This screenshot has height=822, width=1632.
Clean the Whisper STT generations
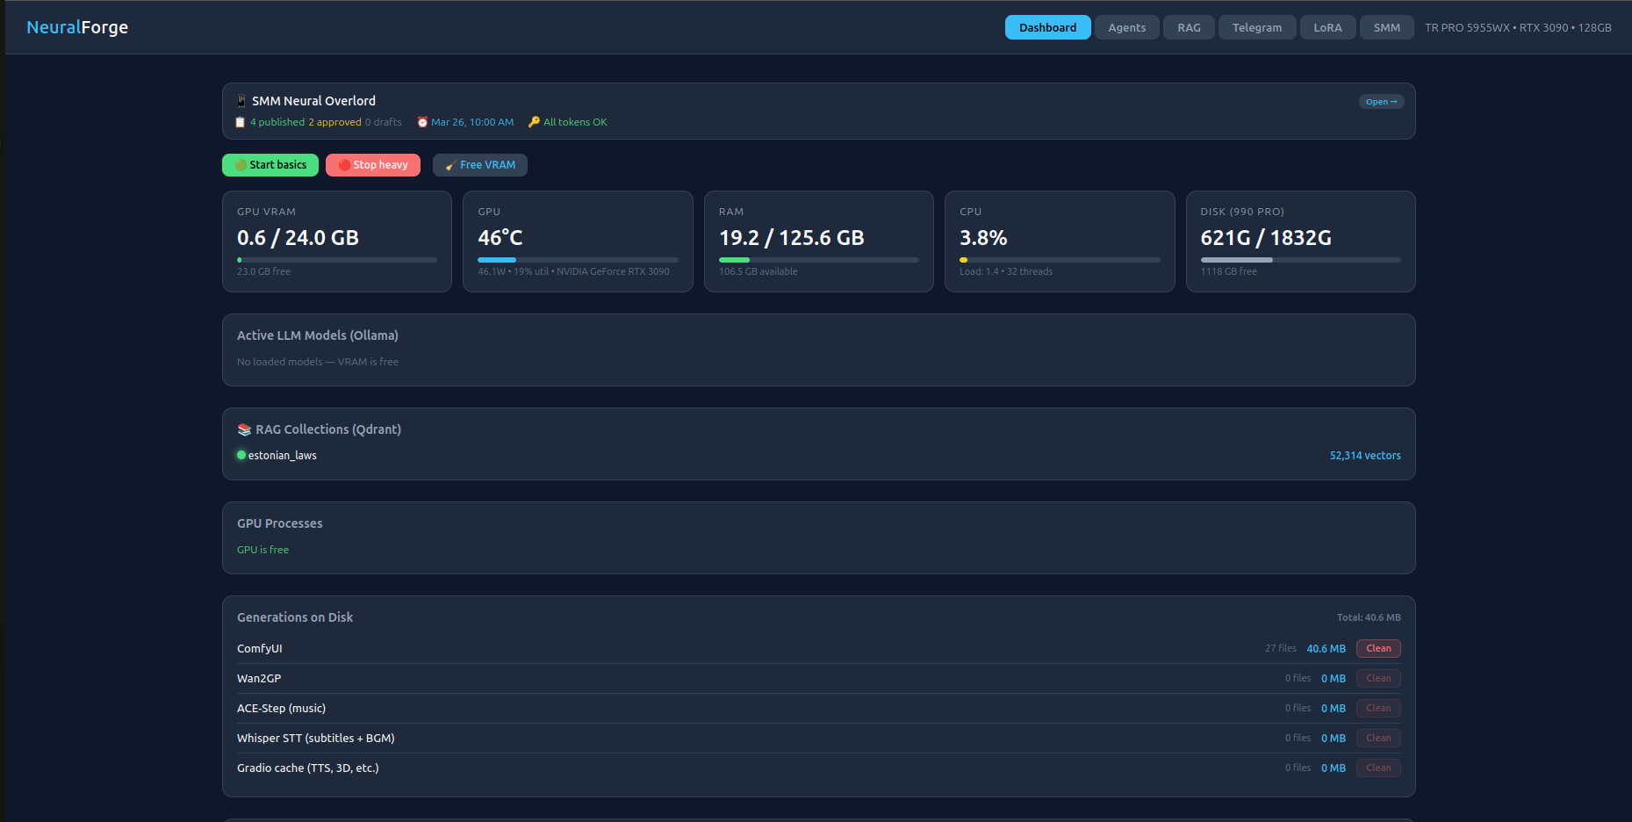(x=1378, y=738)
